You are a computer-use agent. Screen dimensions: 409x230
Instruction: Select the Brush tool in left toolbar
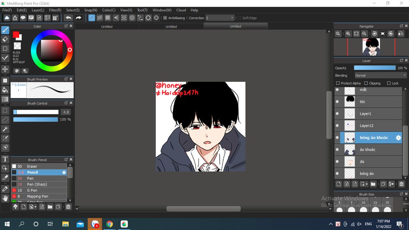(x=5, y=30)
